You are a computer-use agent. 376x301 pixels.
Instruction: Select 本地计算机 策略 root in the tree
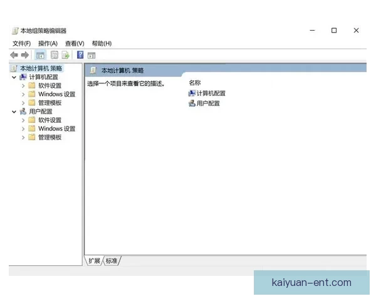click(41, 68)
